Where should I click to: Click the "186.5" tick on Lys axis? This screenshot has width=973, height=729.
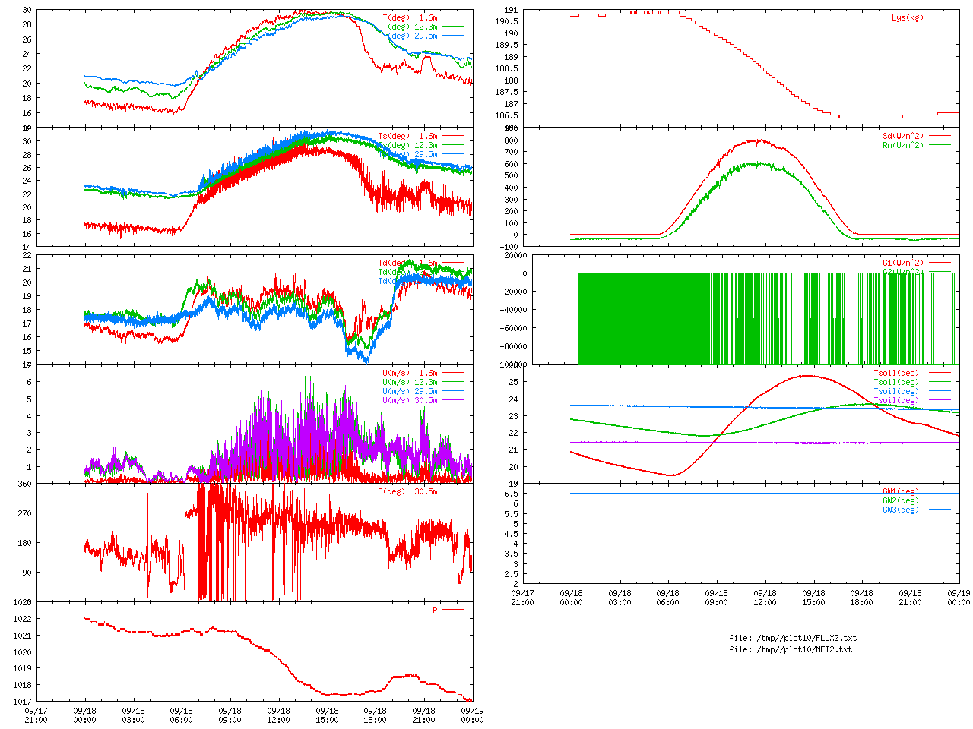507,115
